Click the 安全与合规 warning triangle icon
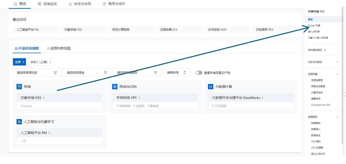 pyautogui.click(x=70, y=4)
